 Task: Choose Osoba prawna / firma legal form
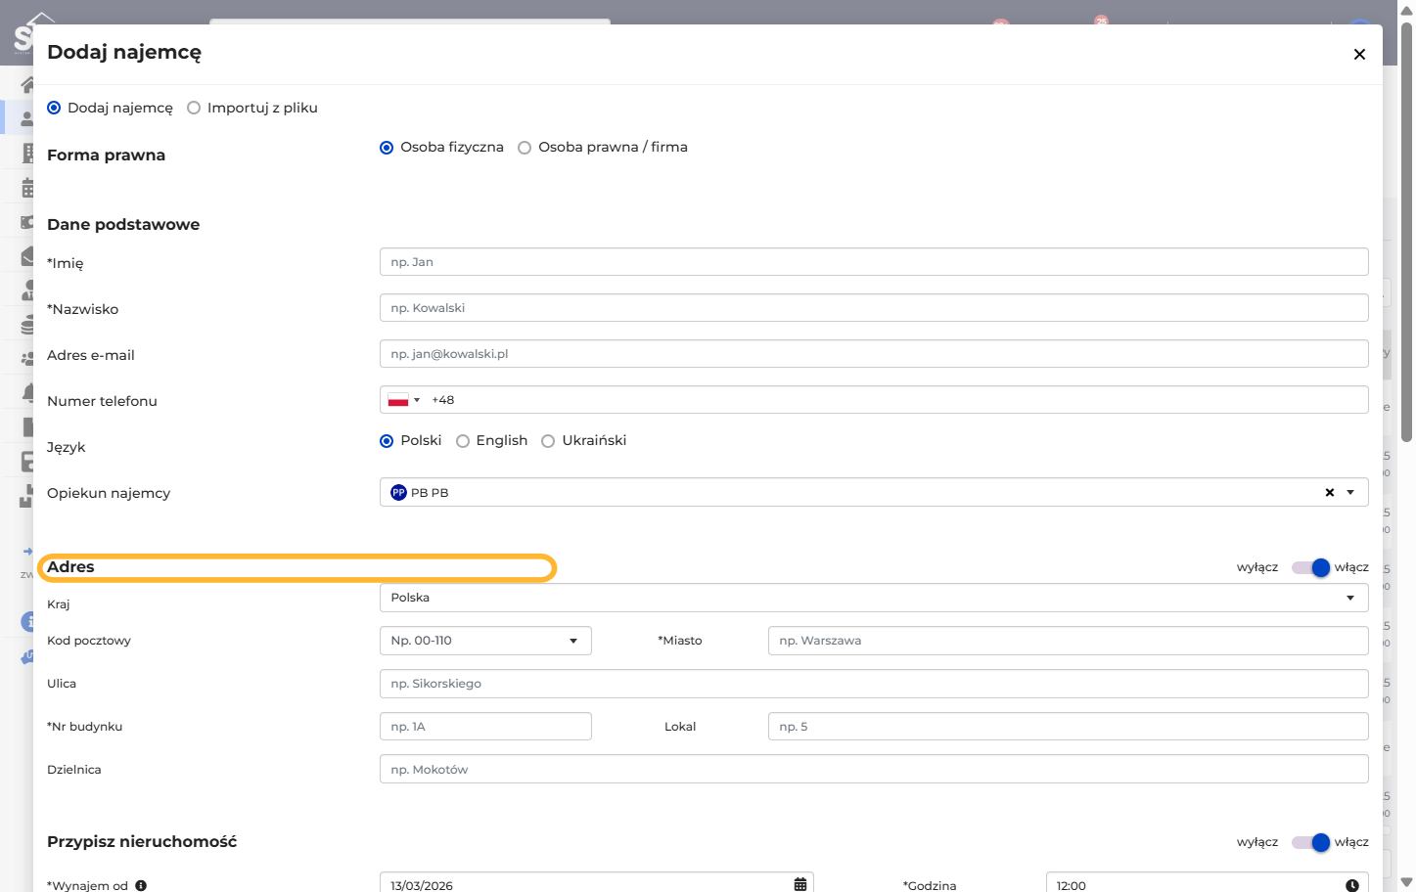pyautogui.click(x=525, y=148)
